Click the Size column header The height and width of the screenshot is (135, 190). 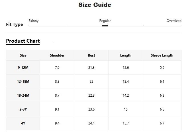[x=23, y=55]
